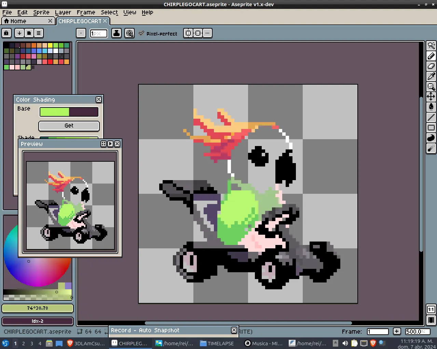437x349 pixels.
Task: Open the ink type bottle icon
Action: 117,33
